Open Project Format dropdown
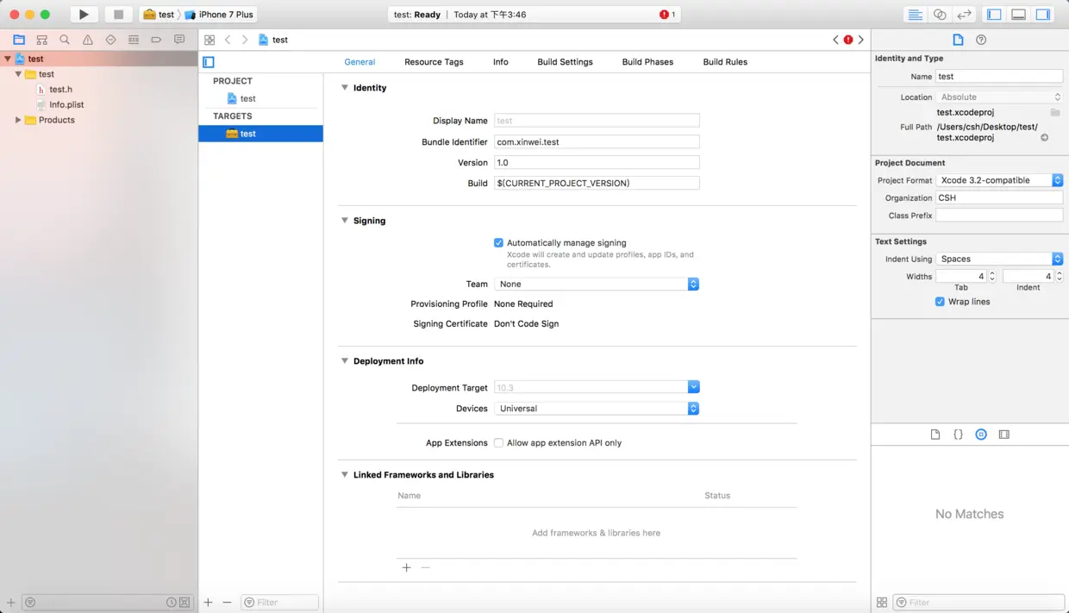Image resolution: width=1069 pixels, height=613 pixels. [x=1000, y=180]
